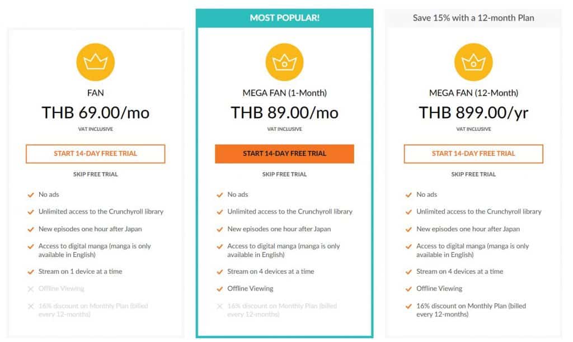
Task: Skip free trial on MEGA FAN 1-Month
Action: (284, 174)
